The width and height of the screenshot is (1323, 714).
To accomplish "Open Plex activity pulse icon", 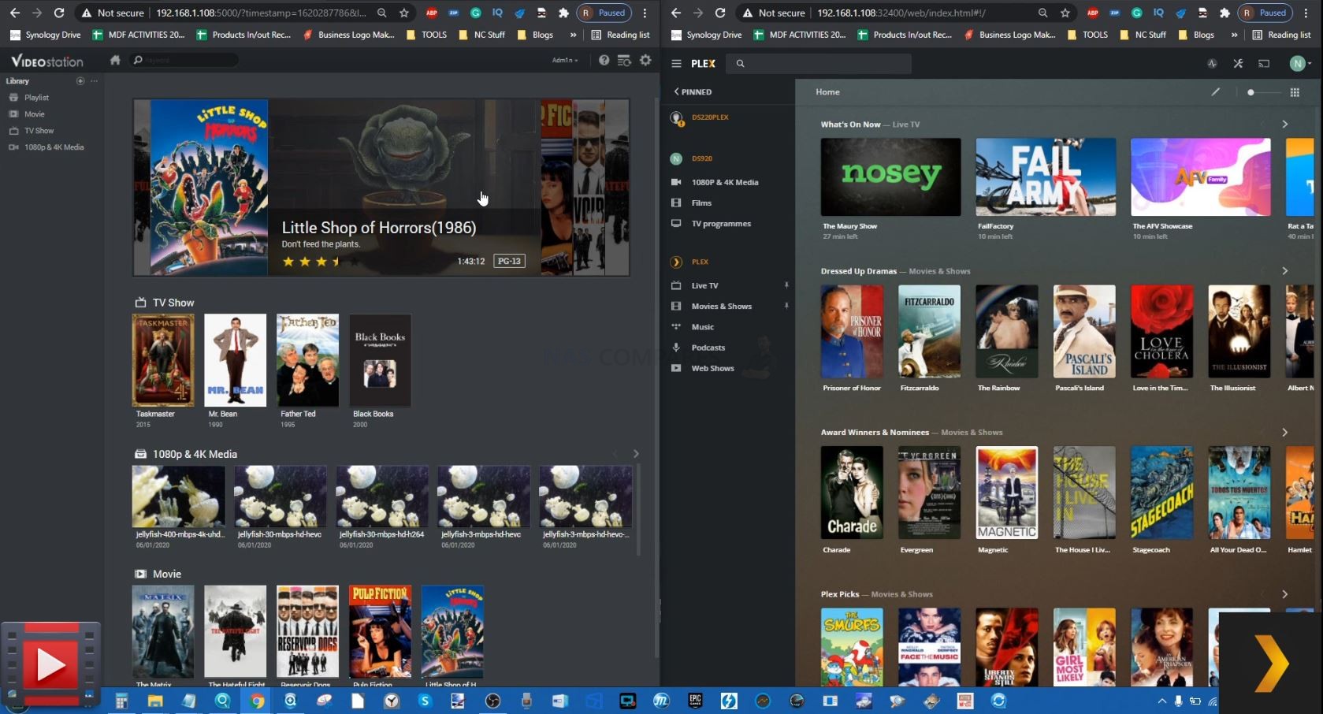I will 1212,64.
